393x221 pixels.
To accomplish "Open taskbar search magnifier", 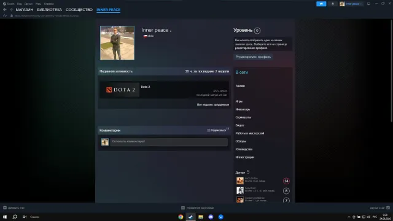I will point(15,217).
